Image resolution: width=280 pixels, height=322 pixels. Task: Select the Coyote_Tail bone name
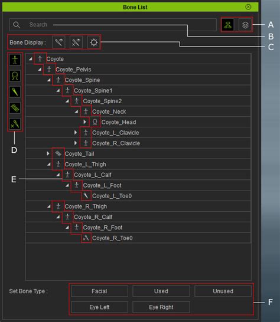coord(79,153)
